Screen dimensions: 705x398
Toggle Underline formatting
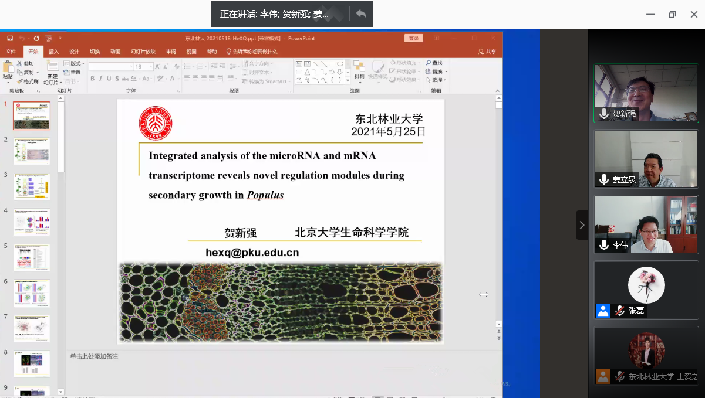pos(109,79)
